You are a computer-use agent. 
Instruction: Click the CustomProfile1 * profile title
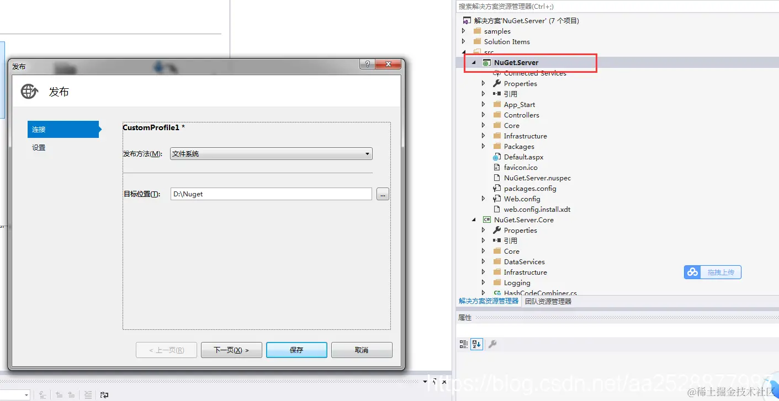(x=153, y=127)
